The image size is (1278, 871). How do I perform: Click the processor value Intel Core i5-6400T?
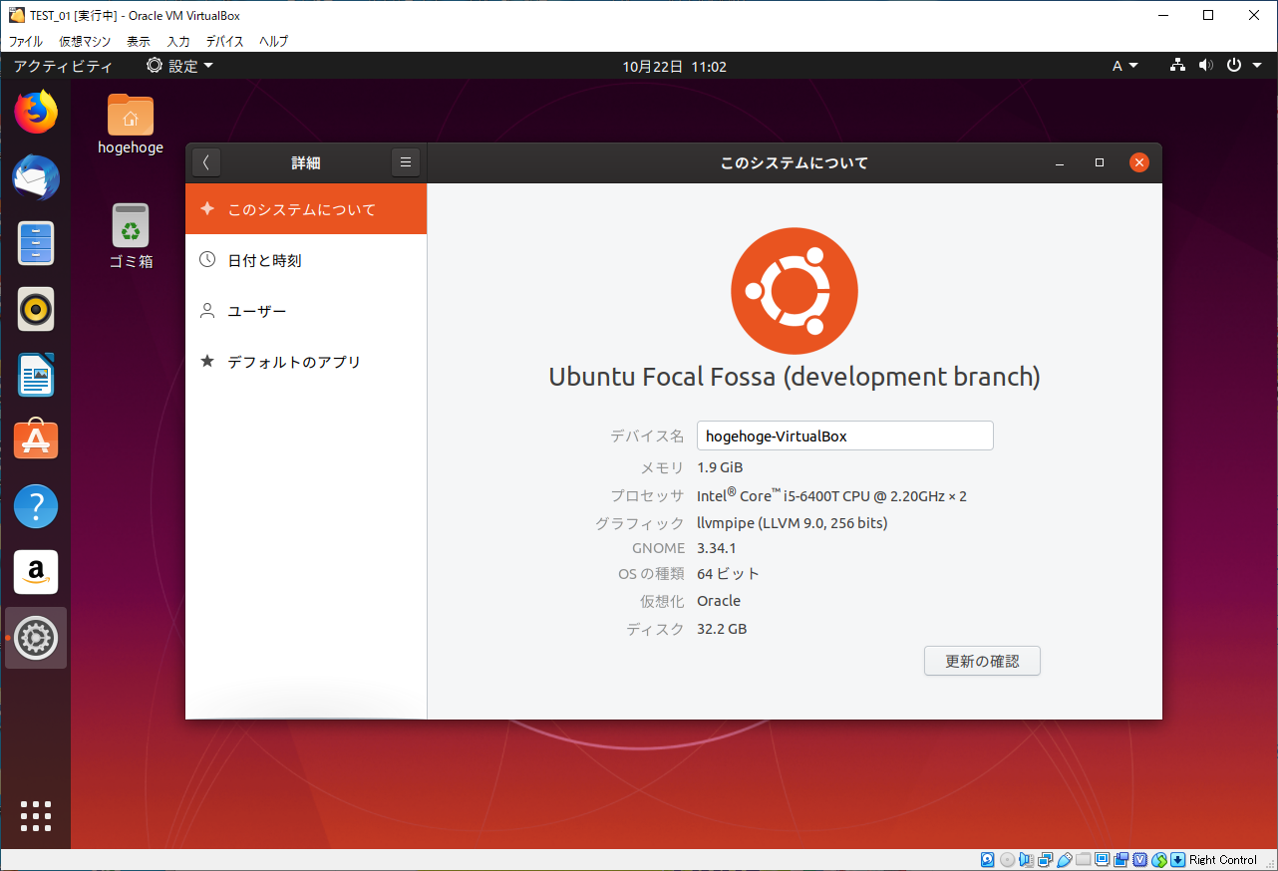click(832, 495)
